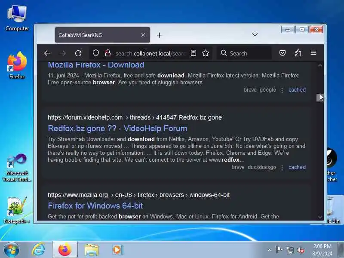Select Microsoft Visual Studio desktop shortcut
Image resolution: width=344 pixels, height=258 pixels.
17,168
